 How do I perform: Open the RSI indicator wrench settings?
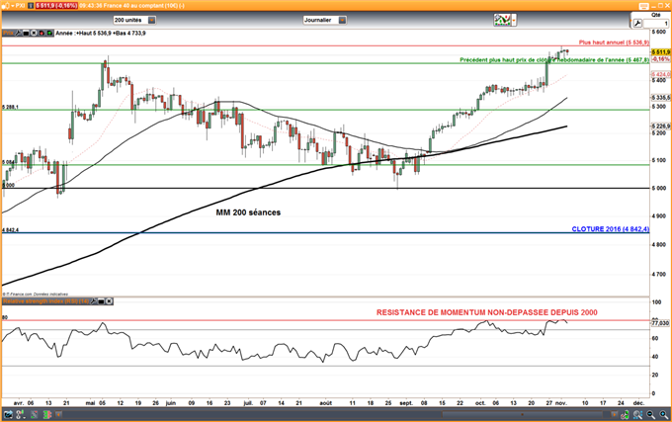[x=94, y=301]
